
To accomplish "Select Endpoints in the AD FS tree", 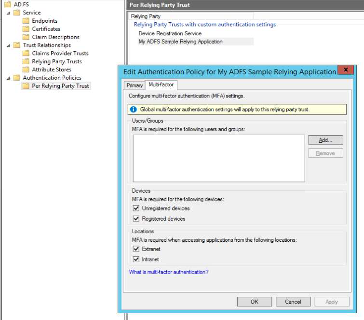I will pyautogui.click(x=44, y=21).
